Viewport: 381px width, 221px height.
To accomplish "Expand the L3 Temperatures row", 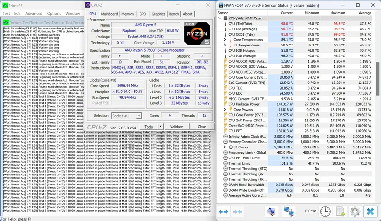I will tap(225, 45).
